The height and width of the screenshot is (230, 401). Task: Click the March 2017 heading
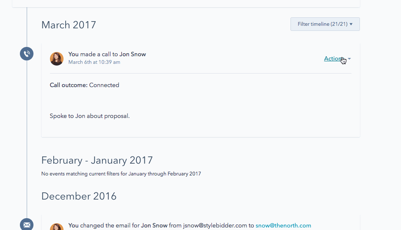[x=69, y=25]
